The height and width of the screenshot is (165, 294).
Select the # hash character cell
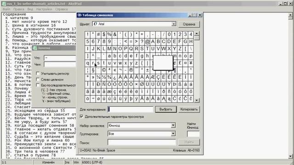[98, 34]
